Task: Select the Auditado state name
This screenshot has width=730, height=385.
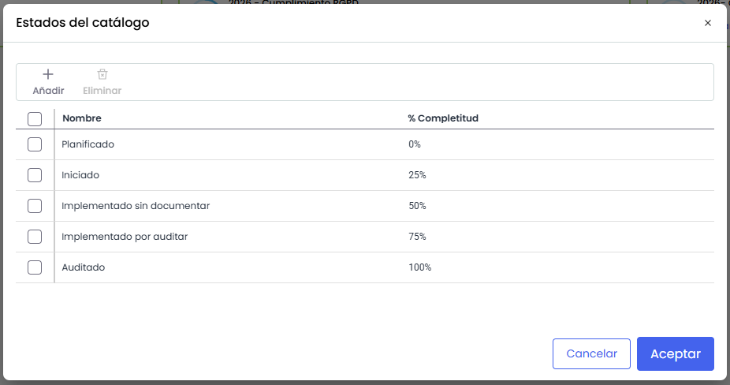Action: coord(84,267)
